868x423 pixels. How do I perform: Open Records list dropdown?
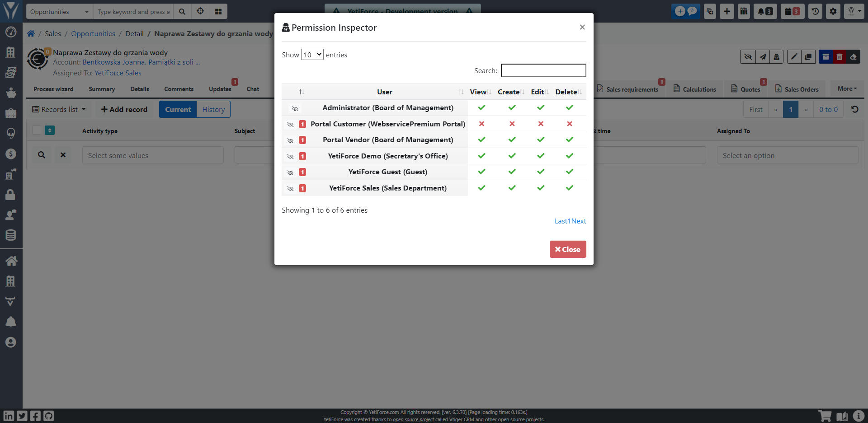click(59, 109)
